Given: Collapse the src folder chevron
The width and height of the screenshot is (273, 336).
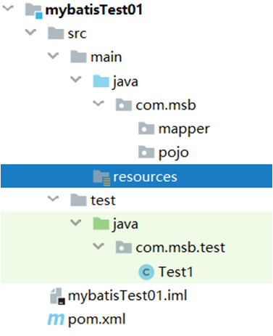Looking at the screenshot, I should [x=30, y=32].
